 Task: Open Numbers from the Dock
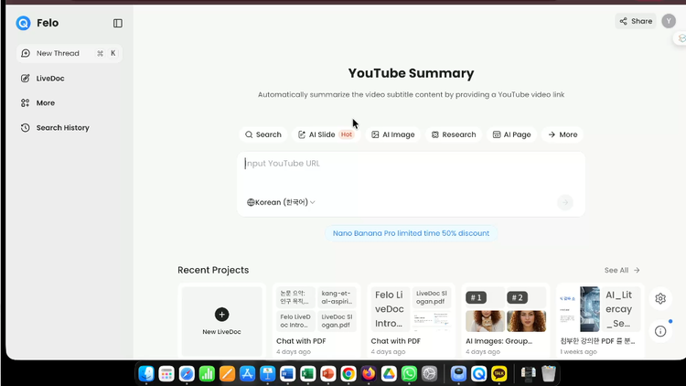207,374
